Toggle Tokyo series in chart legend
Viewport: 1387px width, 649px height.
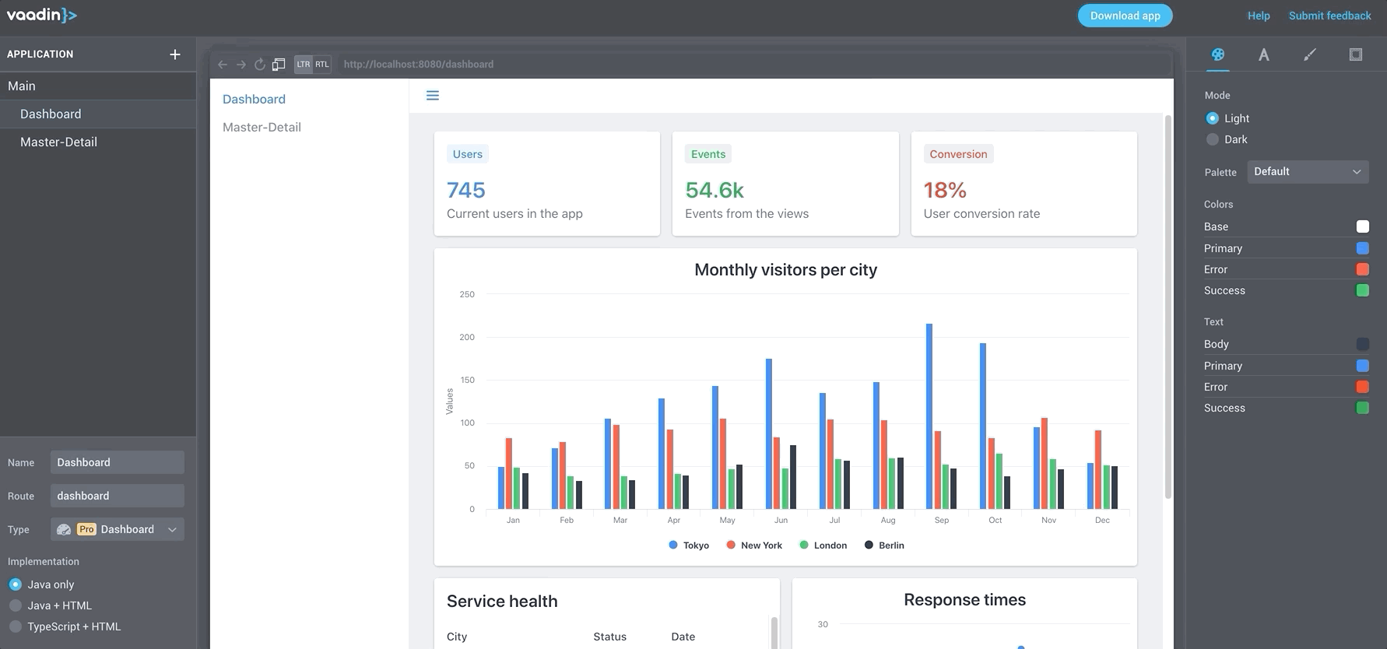689,546
